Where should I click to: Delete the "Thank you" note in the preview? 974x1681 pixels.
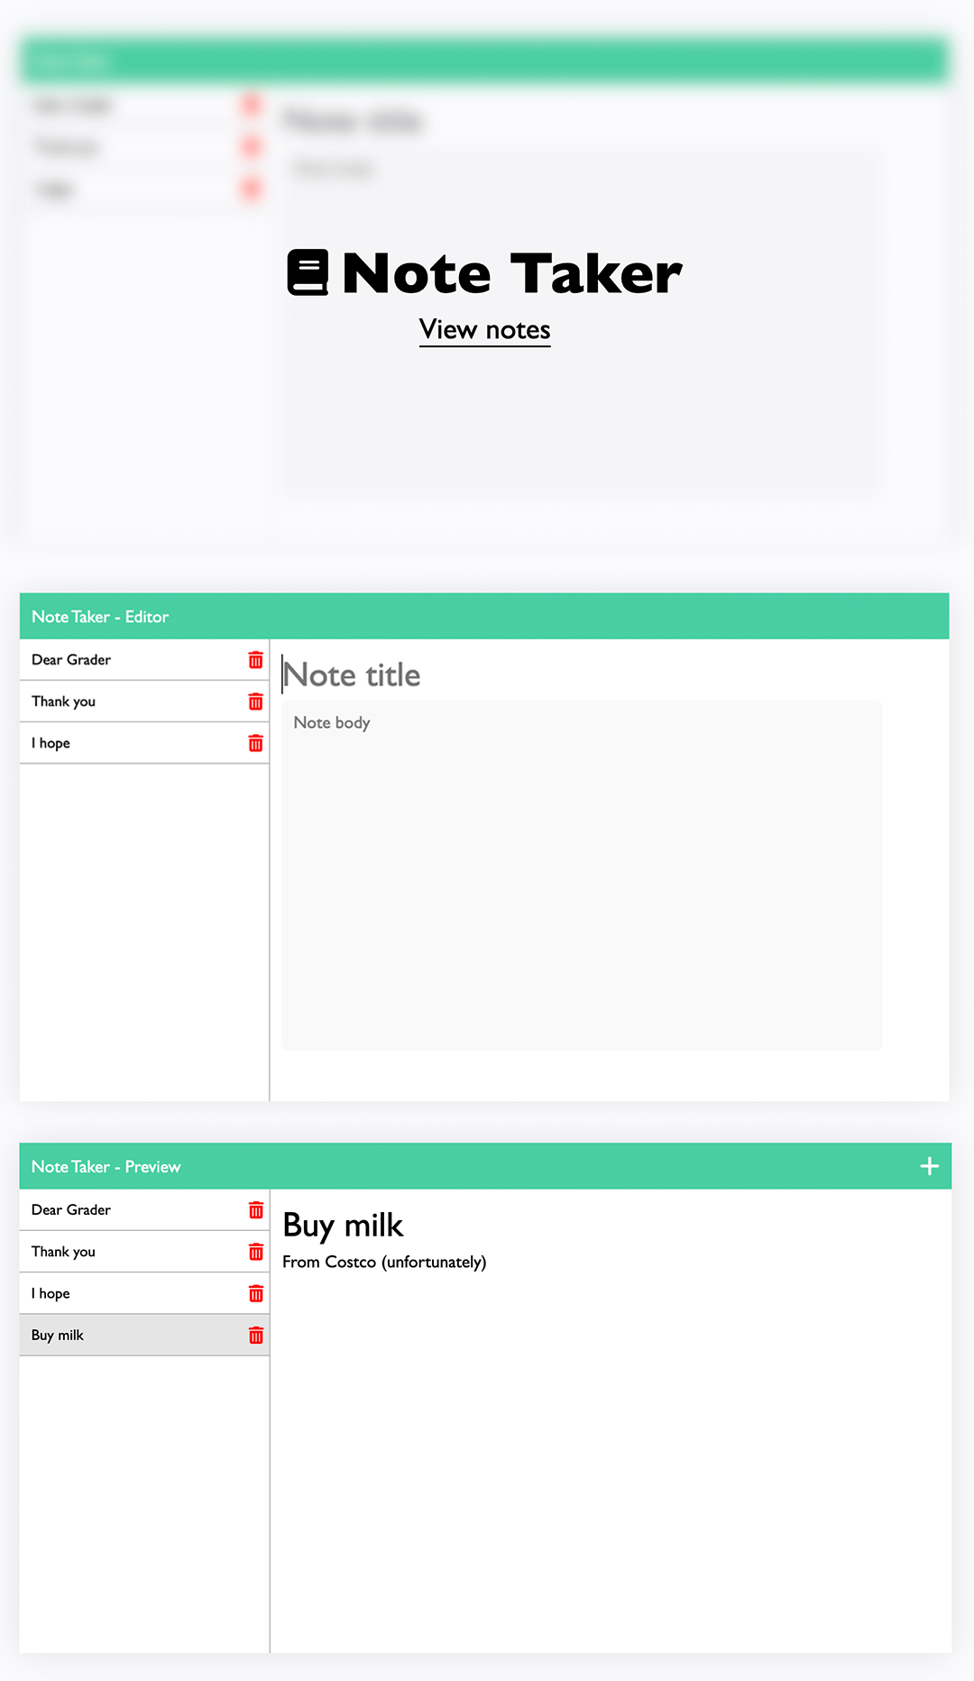pyautogui.click(x=255, y=1251)
